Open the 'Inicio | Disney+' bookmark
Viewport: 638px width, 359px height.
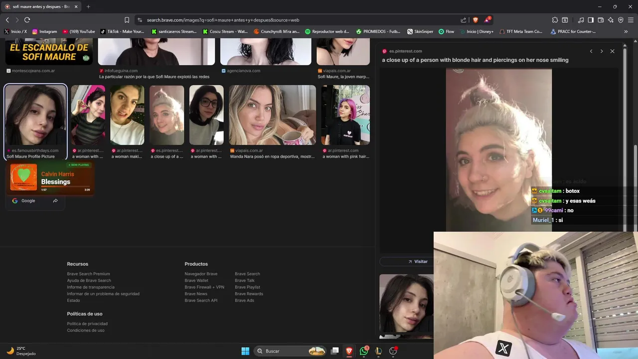click(x=477, y=31)
